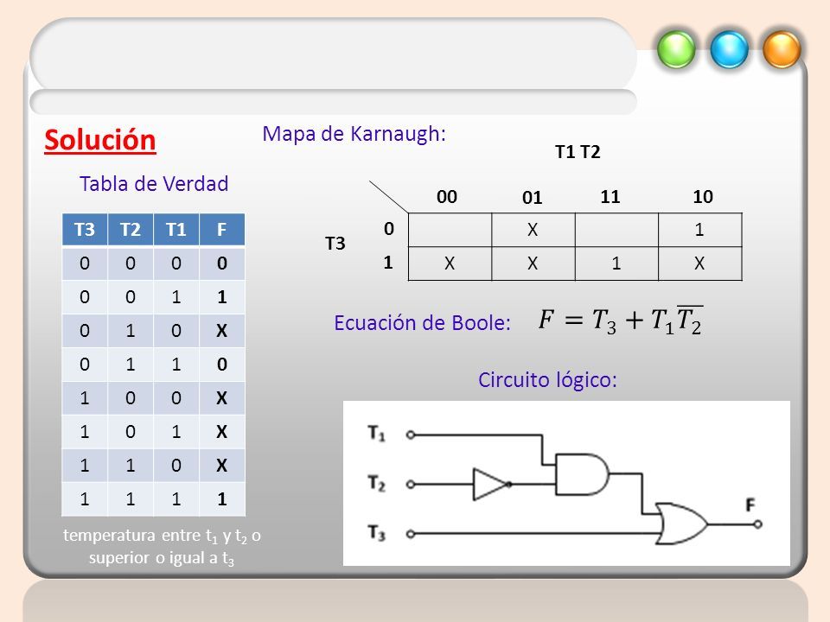Click the NOT gate triangle in circuit
830x622 pixels.
492,484
